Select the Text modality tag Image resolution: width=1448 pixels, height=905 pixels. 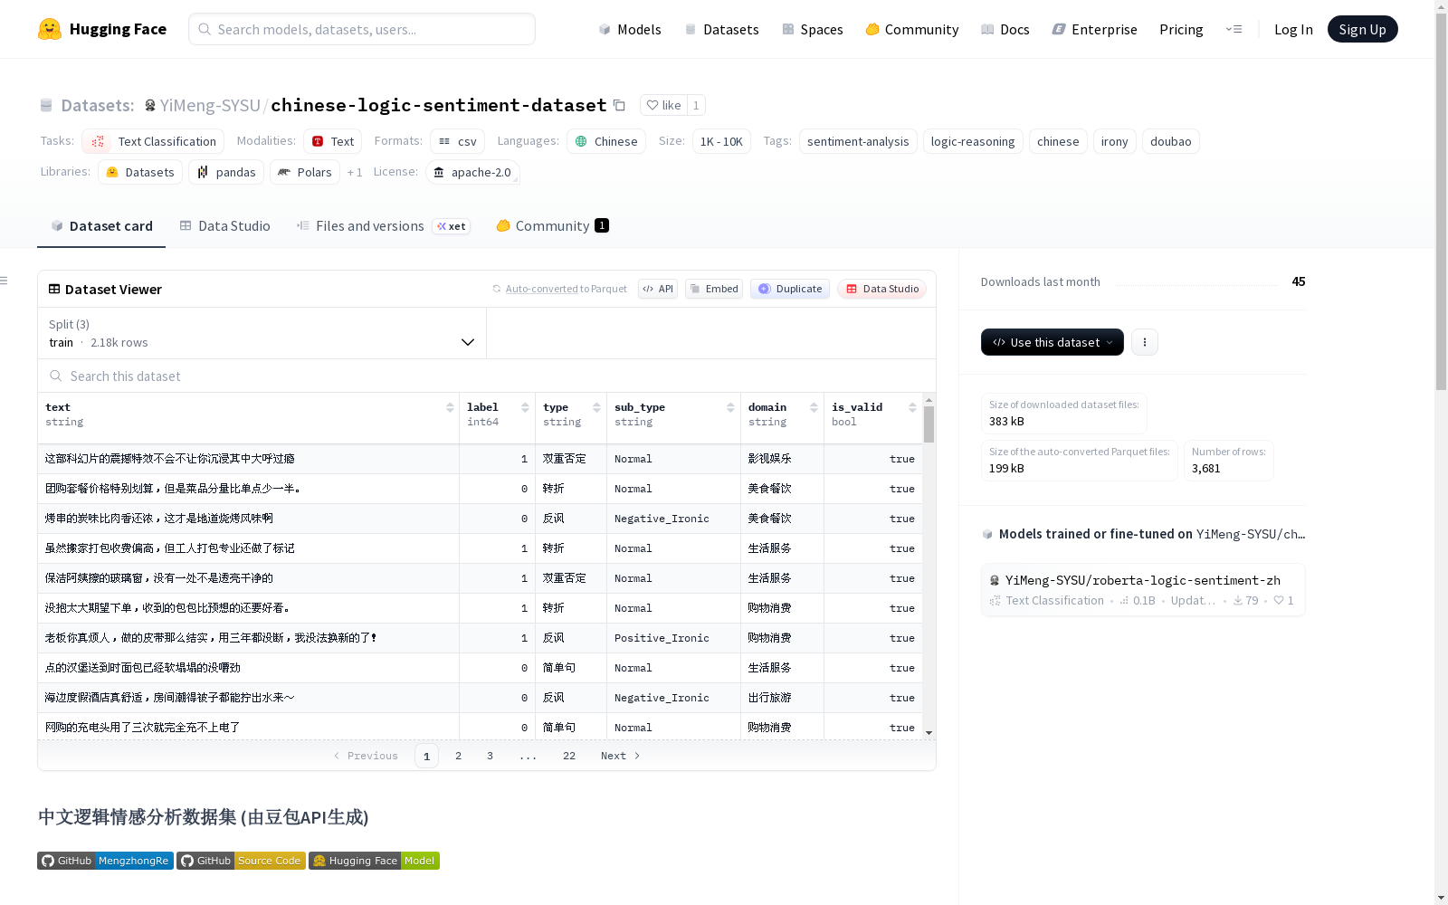[x=332, y=141]
